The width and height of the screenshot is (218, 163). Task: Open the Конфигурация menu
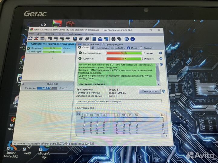point(75,34)
